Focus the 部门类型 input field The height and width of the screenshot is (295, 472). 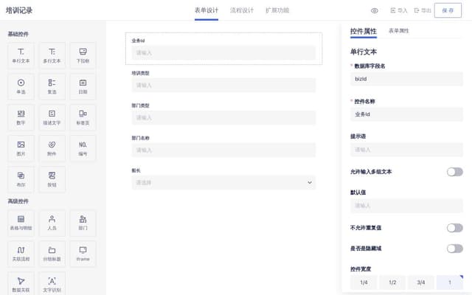[x=223, y=118]
